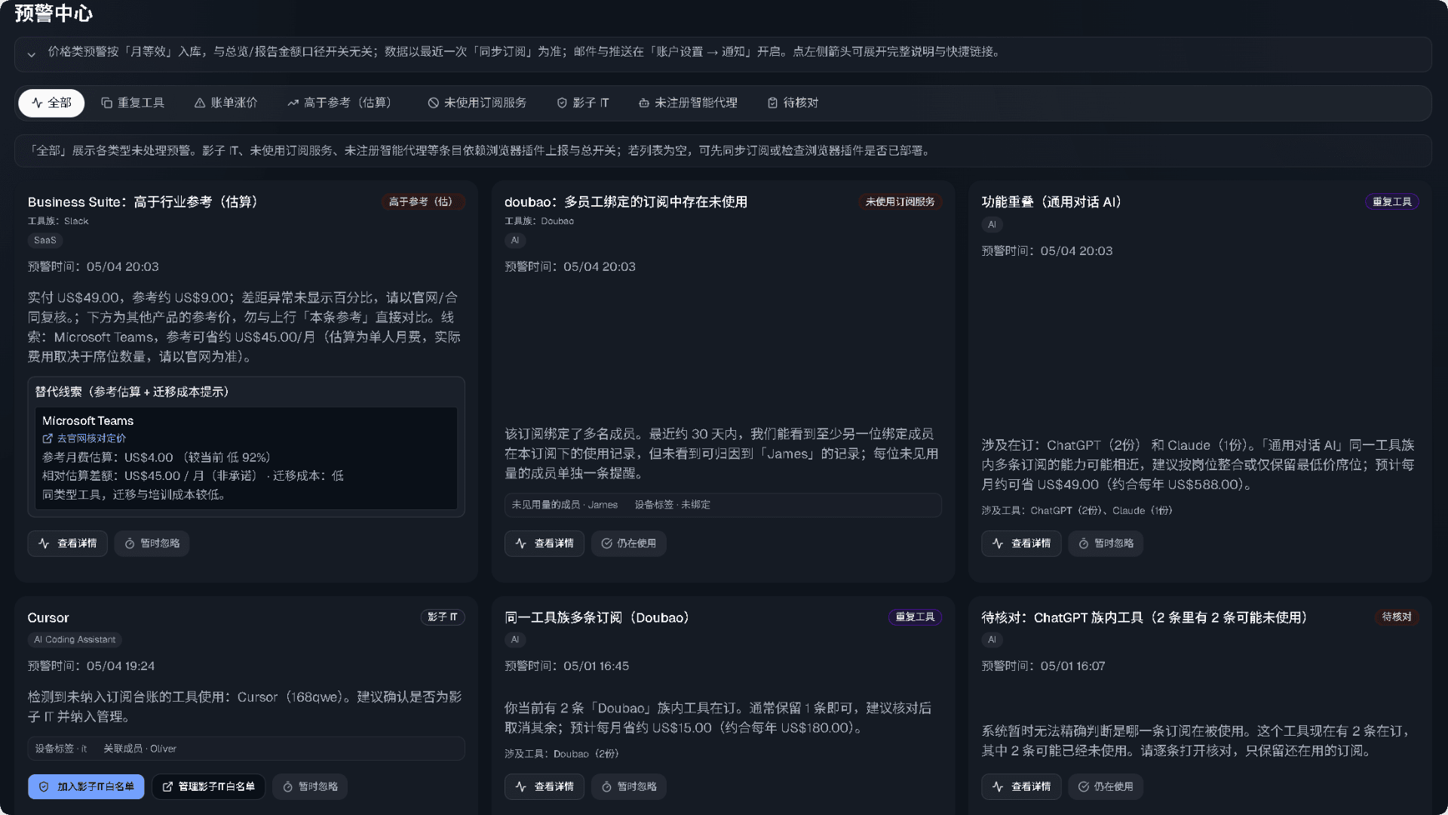
Task: View details of doubao unused subscription alert
Action: [x=545, y=543]
